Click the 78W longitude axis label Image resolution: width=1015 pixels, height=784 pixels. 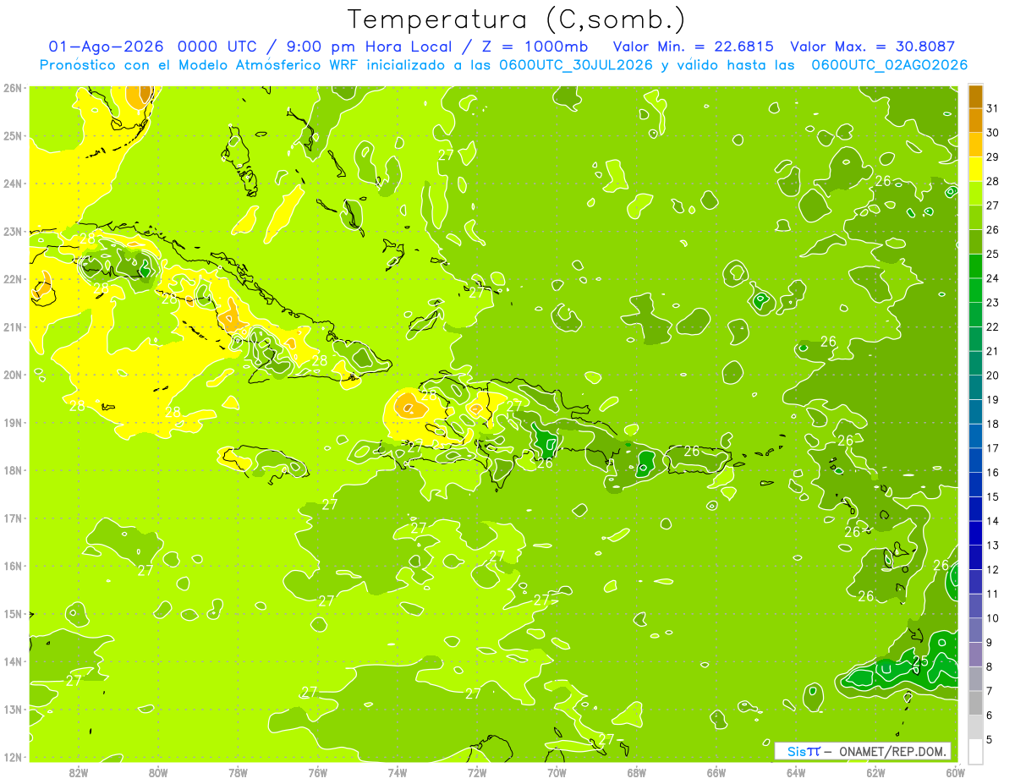click(238, 772)
